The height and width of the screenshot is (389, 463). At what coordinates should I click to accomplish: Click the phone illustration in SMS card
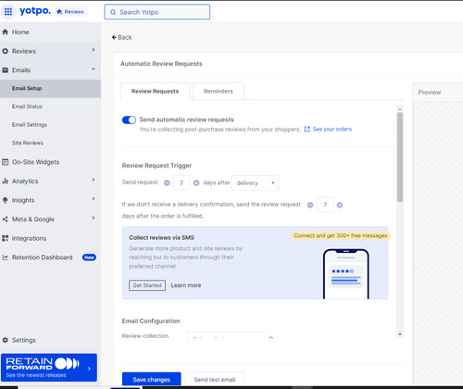(x=346, y=274)
